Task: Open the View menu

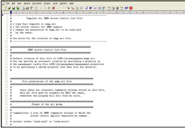Action: [20, 3]
